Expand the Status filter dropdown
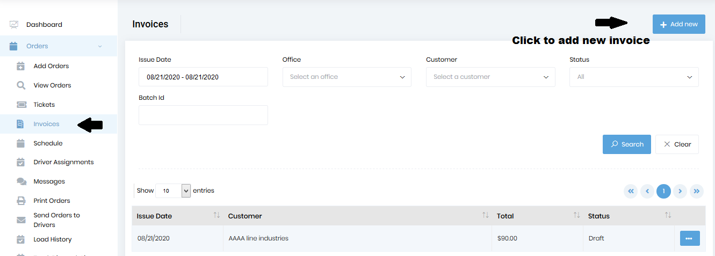This screenshot has width=715, height=256. [634, 77]
